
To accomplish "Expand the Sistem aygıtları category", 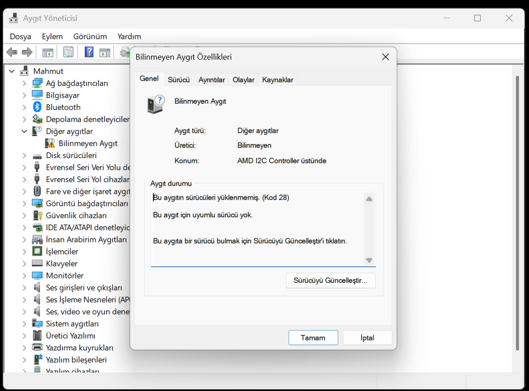I will click(24, 324).
